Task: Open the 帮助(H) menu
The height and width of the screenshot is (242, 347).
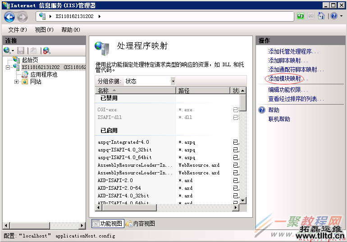Action: [71, 30]
